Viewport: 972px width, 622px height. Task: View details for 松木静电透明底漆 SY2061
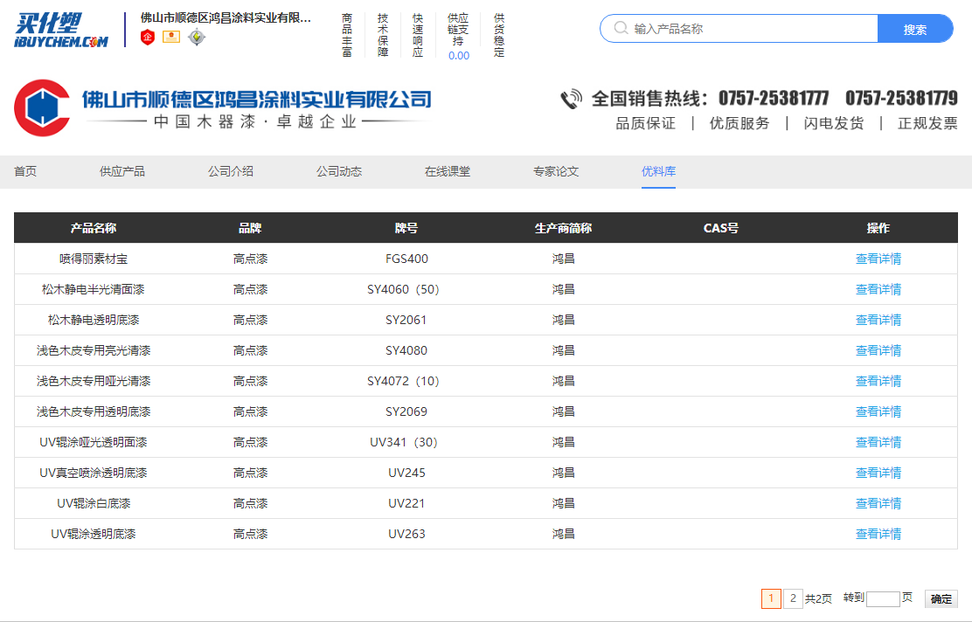click(878, 321)
